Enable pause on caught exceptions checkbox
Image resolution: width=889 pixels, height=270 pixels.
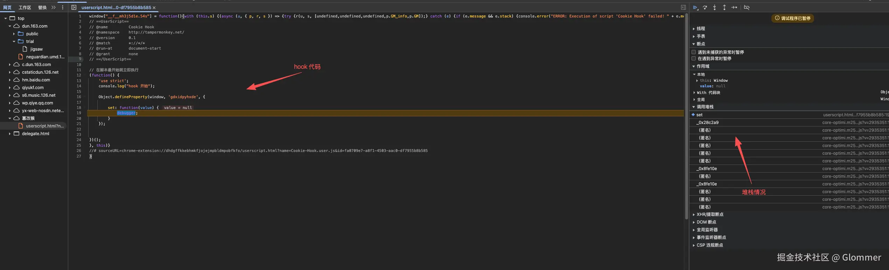coord(694,58)
